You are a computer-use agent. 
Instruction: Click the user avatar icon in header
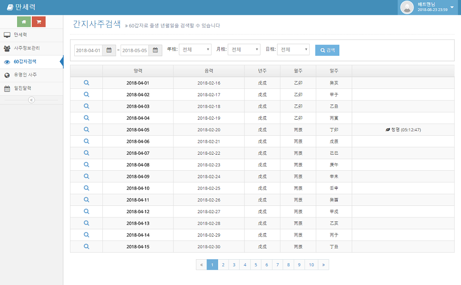tap(407, 7)
